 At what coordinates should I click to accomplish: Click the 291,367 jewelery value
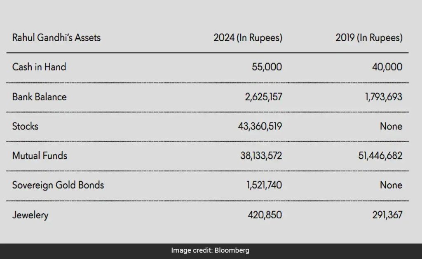tap(385, 215)
